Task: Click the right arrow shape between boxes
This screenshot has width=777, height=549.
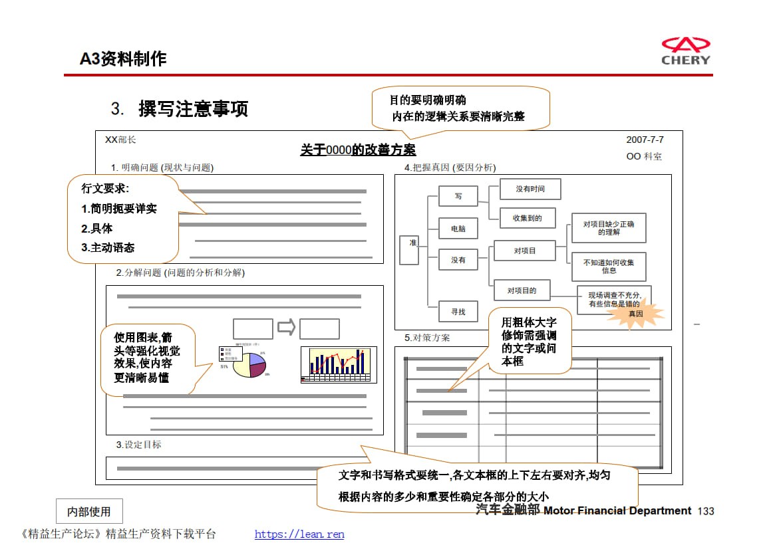Action: pos(287,327)
